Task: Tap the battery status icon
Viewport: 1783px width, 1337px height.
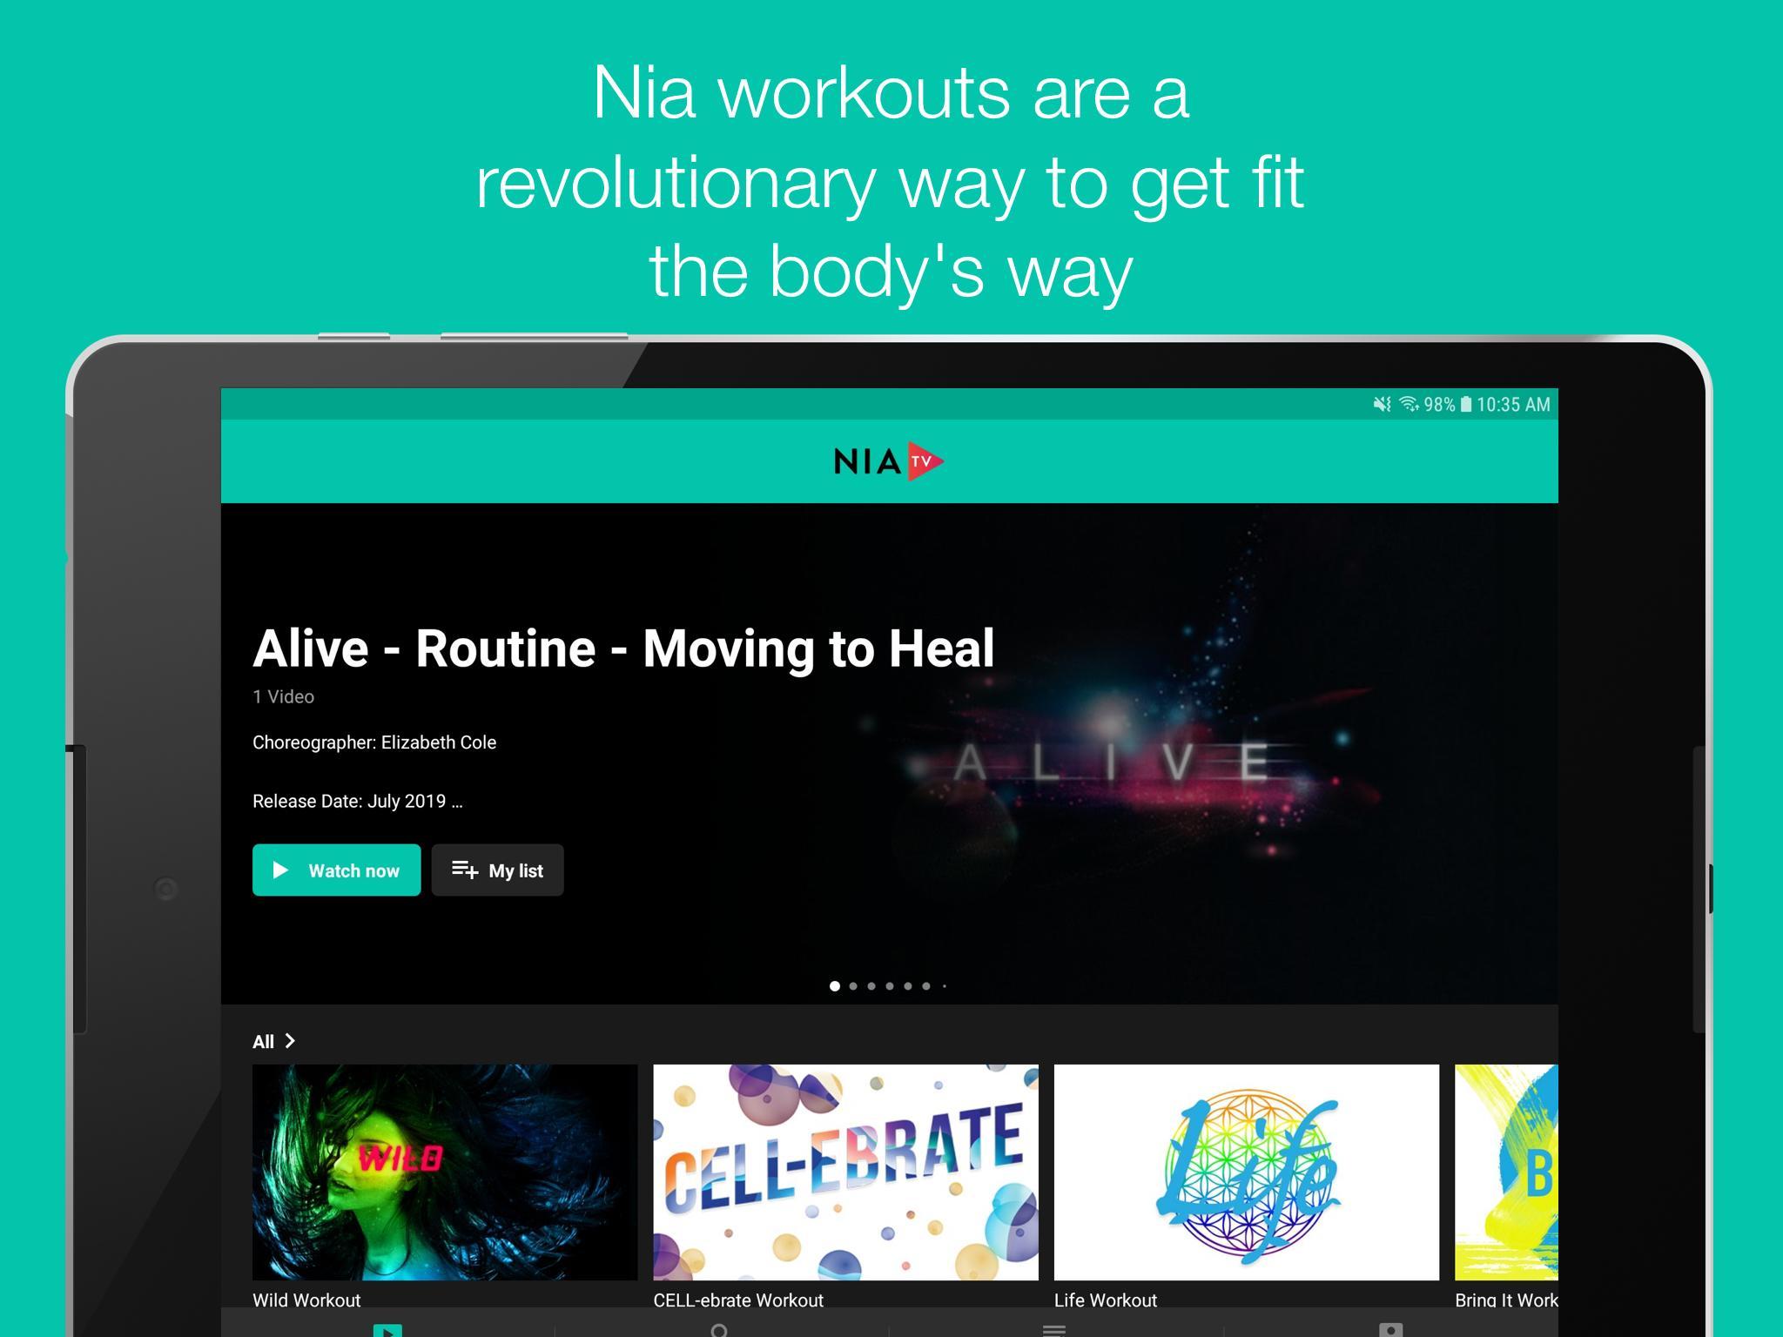Action: (1466, 404)
